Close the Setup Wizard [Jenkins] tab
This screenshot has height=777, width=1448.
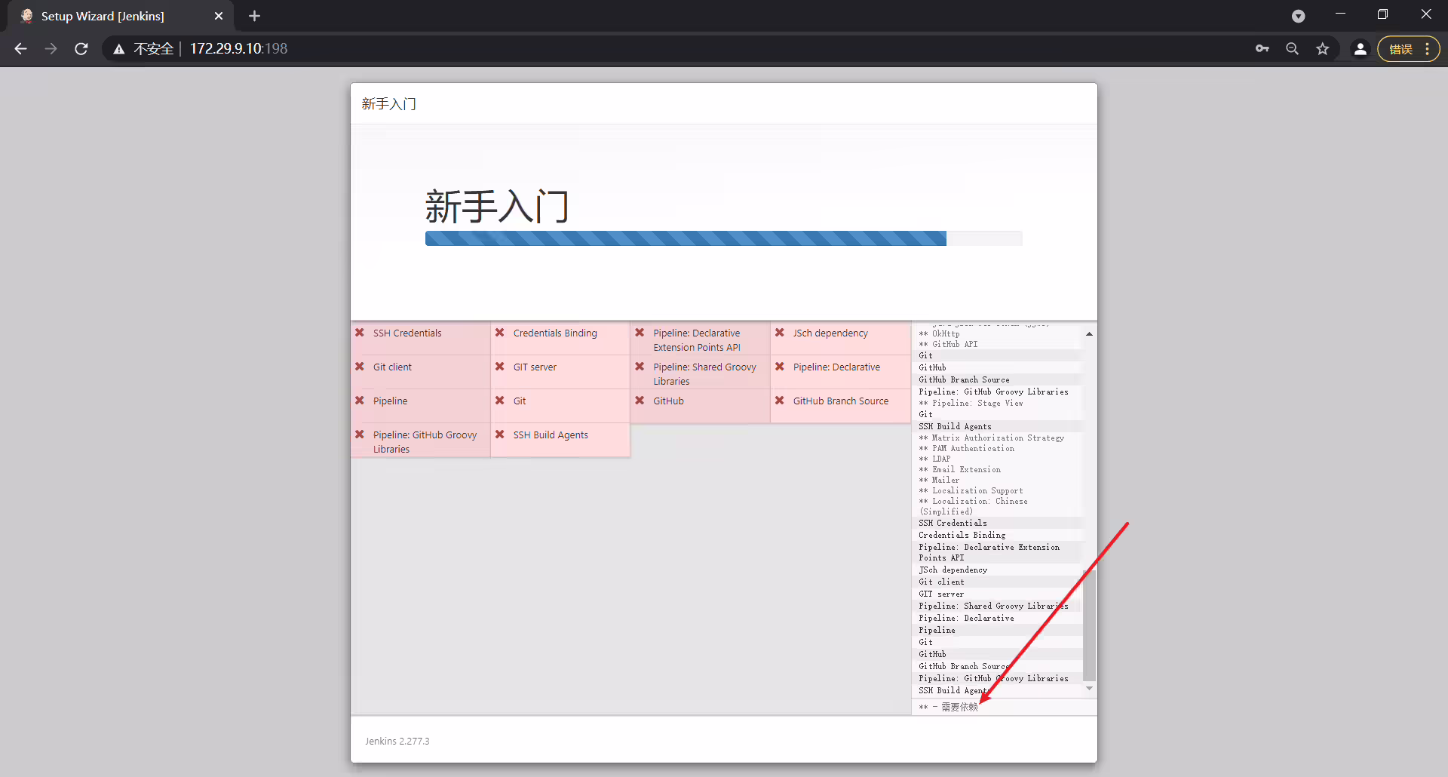[x=219, y=16]
